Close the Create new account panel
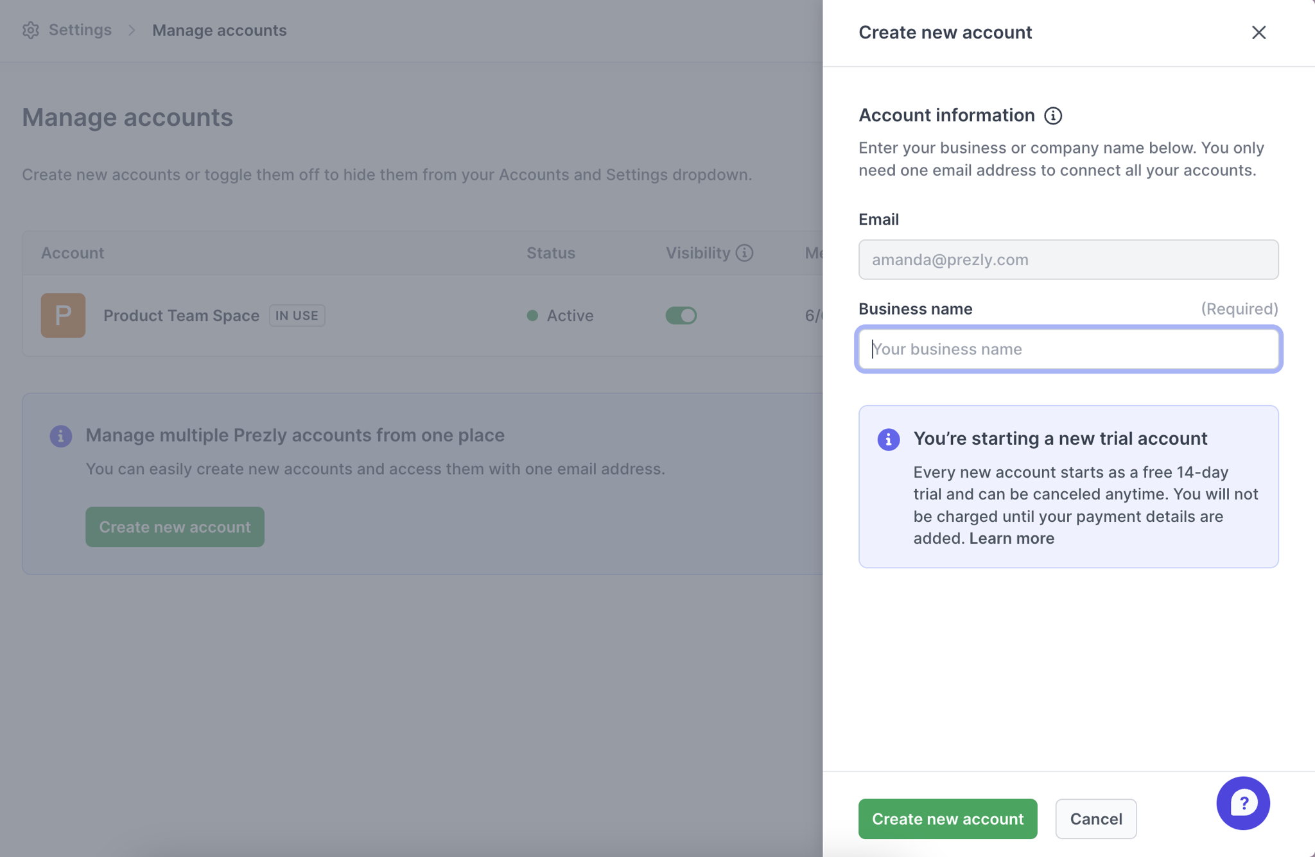Viewport: 1315px width, 857px height. 1258,32
